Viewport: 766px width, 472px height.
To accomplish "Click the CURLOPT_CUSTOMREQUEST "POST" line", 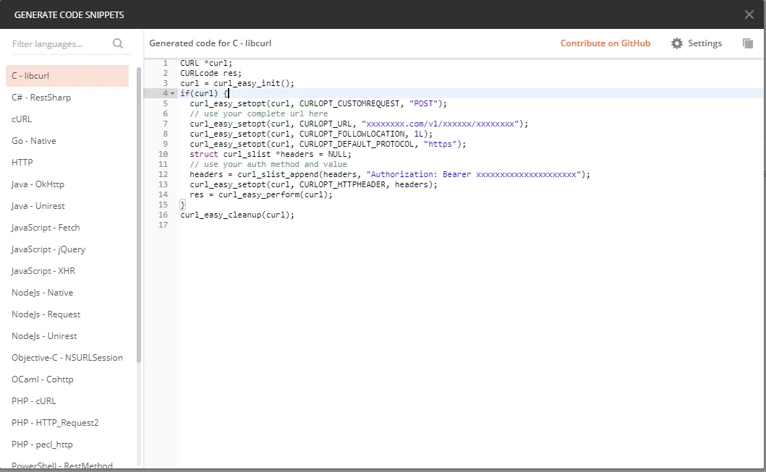I will 318,104.
